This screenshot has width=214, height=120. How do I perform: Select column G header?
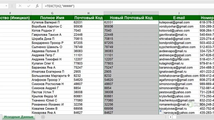[x=52, y=13]
